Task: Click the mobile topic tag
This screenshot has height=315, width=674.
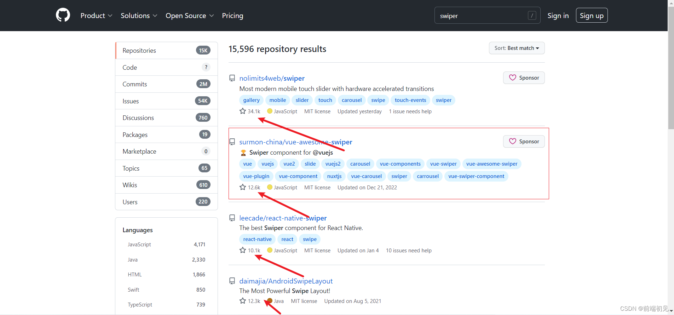Action: [278, 100]
